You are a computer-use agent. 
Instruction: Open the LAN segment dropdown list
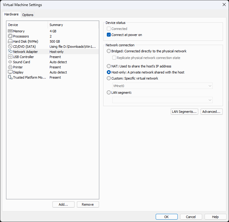pos(162,100)
